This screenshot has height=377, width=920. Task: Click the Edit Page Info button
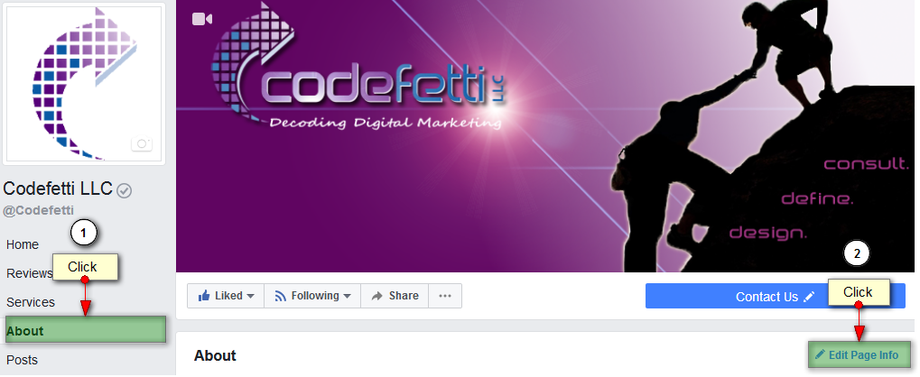[x=859, y=354]
